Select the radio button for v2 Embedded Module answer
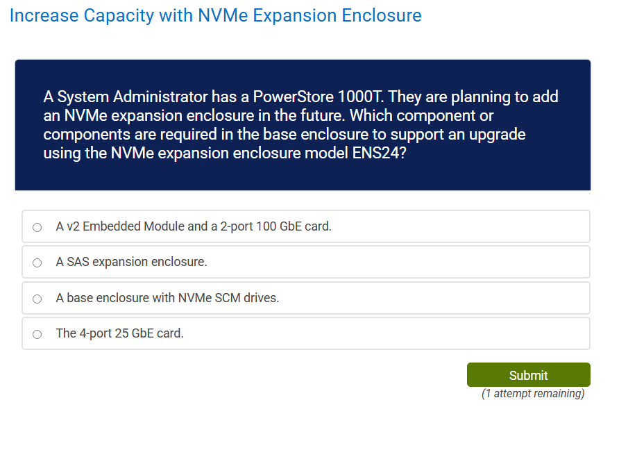Viewport: 628px width, 457px height. click(37, 227)
